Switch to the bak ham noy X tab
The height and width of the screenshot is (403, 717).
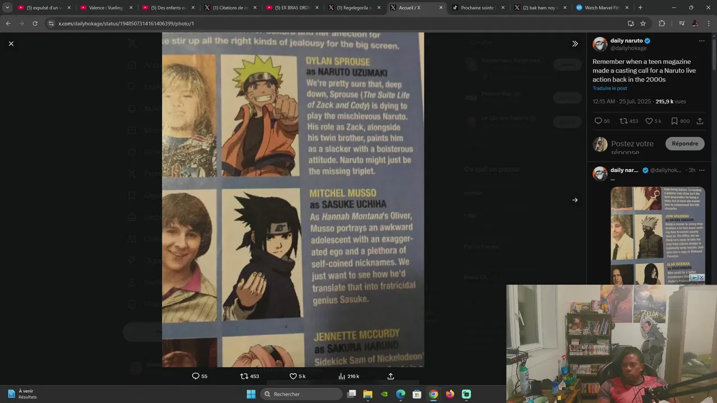coord(540,8)
